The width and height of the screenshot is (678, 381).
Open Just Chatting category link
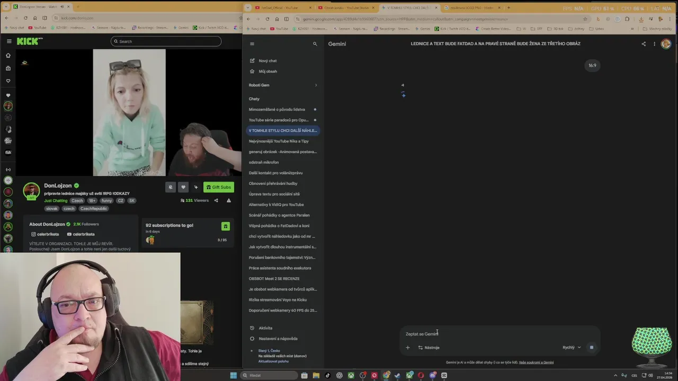(x=56, y=201)
